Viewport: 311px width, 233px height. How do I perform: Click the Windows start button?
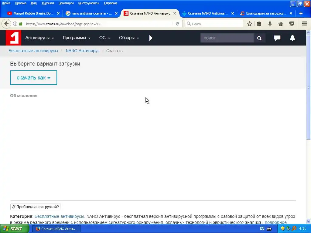click(14, 229)
